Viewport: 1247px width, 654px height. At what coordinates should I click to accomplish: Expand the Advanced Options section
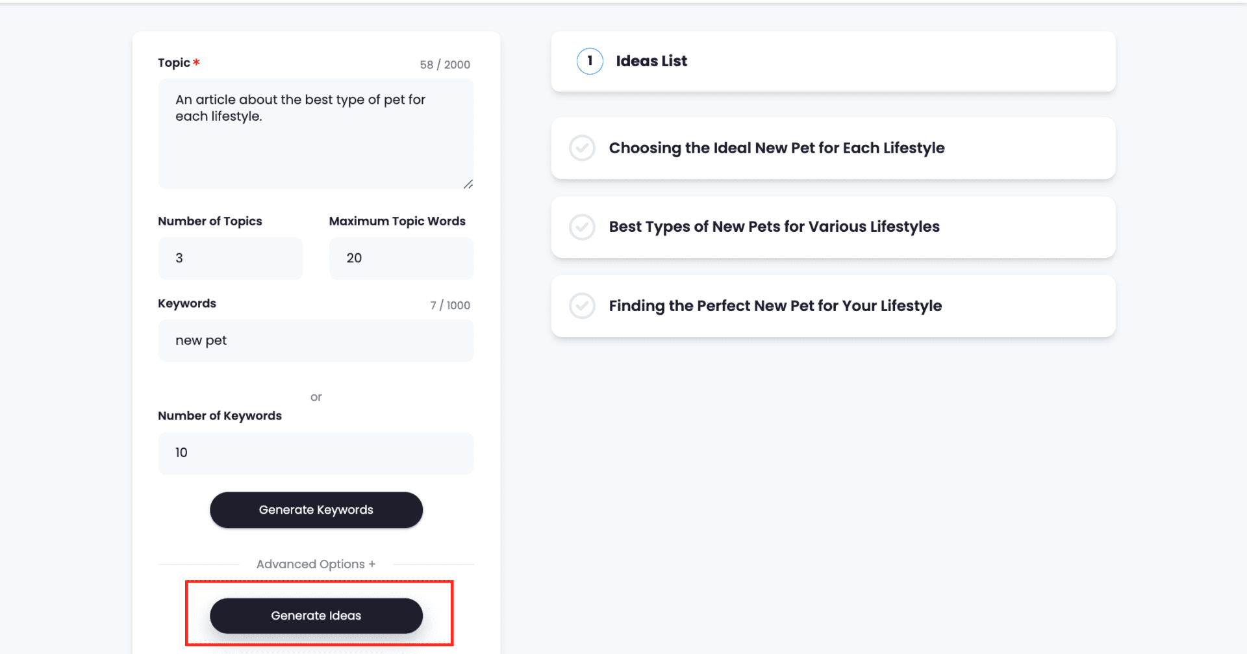(316, 564)
